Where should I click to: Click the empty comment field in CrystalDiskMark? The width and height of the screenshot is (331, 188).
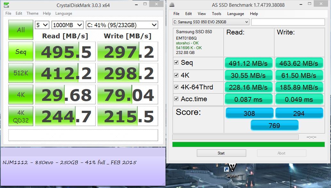tap(83, 135)
